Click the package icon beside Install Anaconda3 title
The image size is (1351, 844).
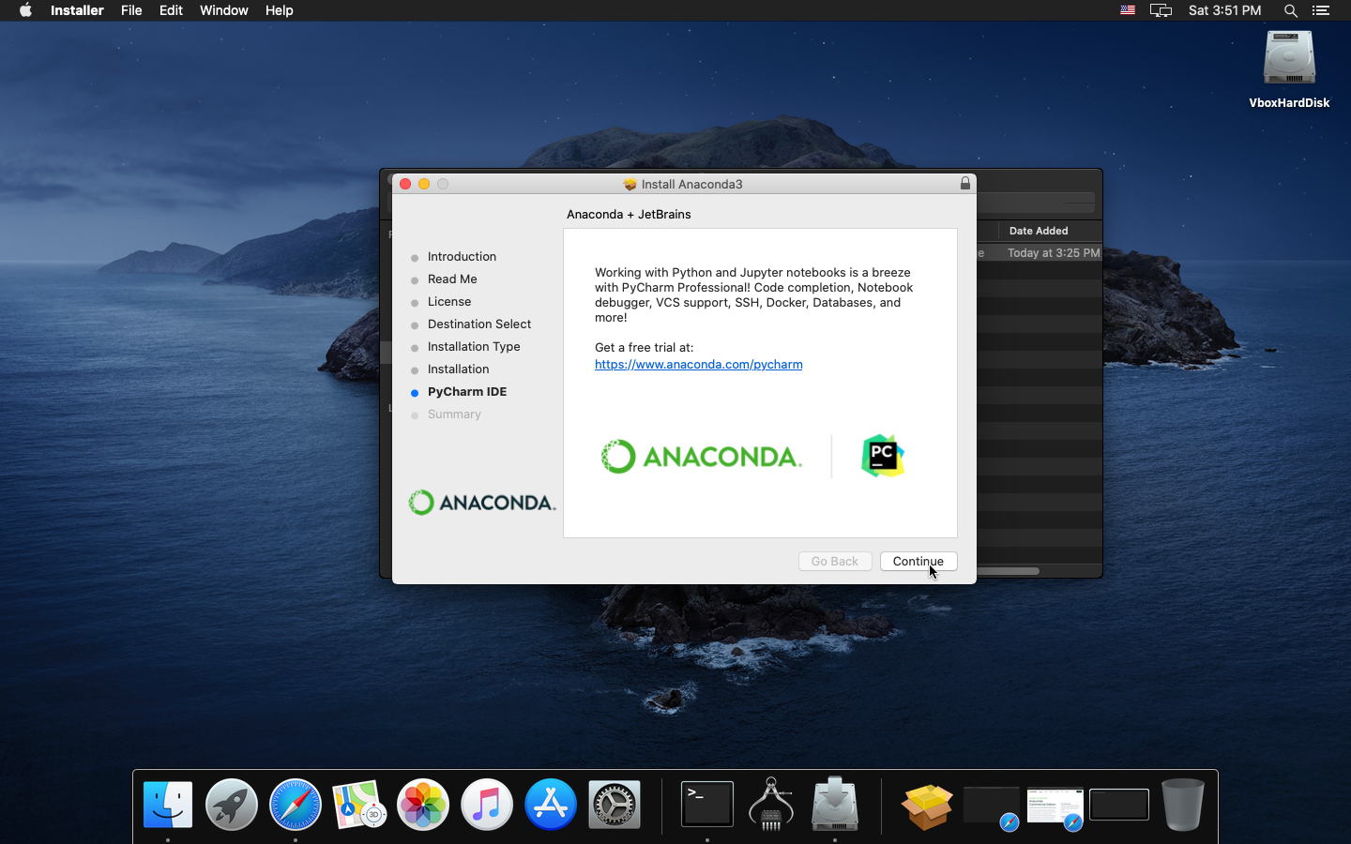[x=630, y=184]
